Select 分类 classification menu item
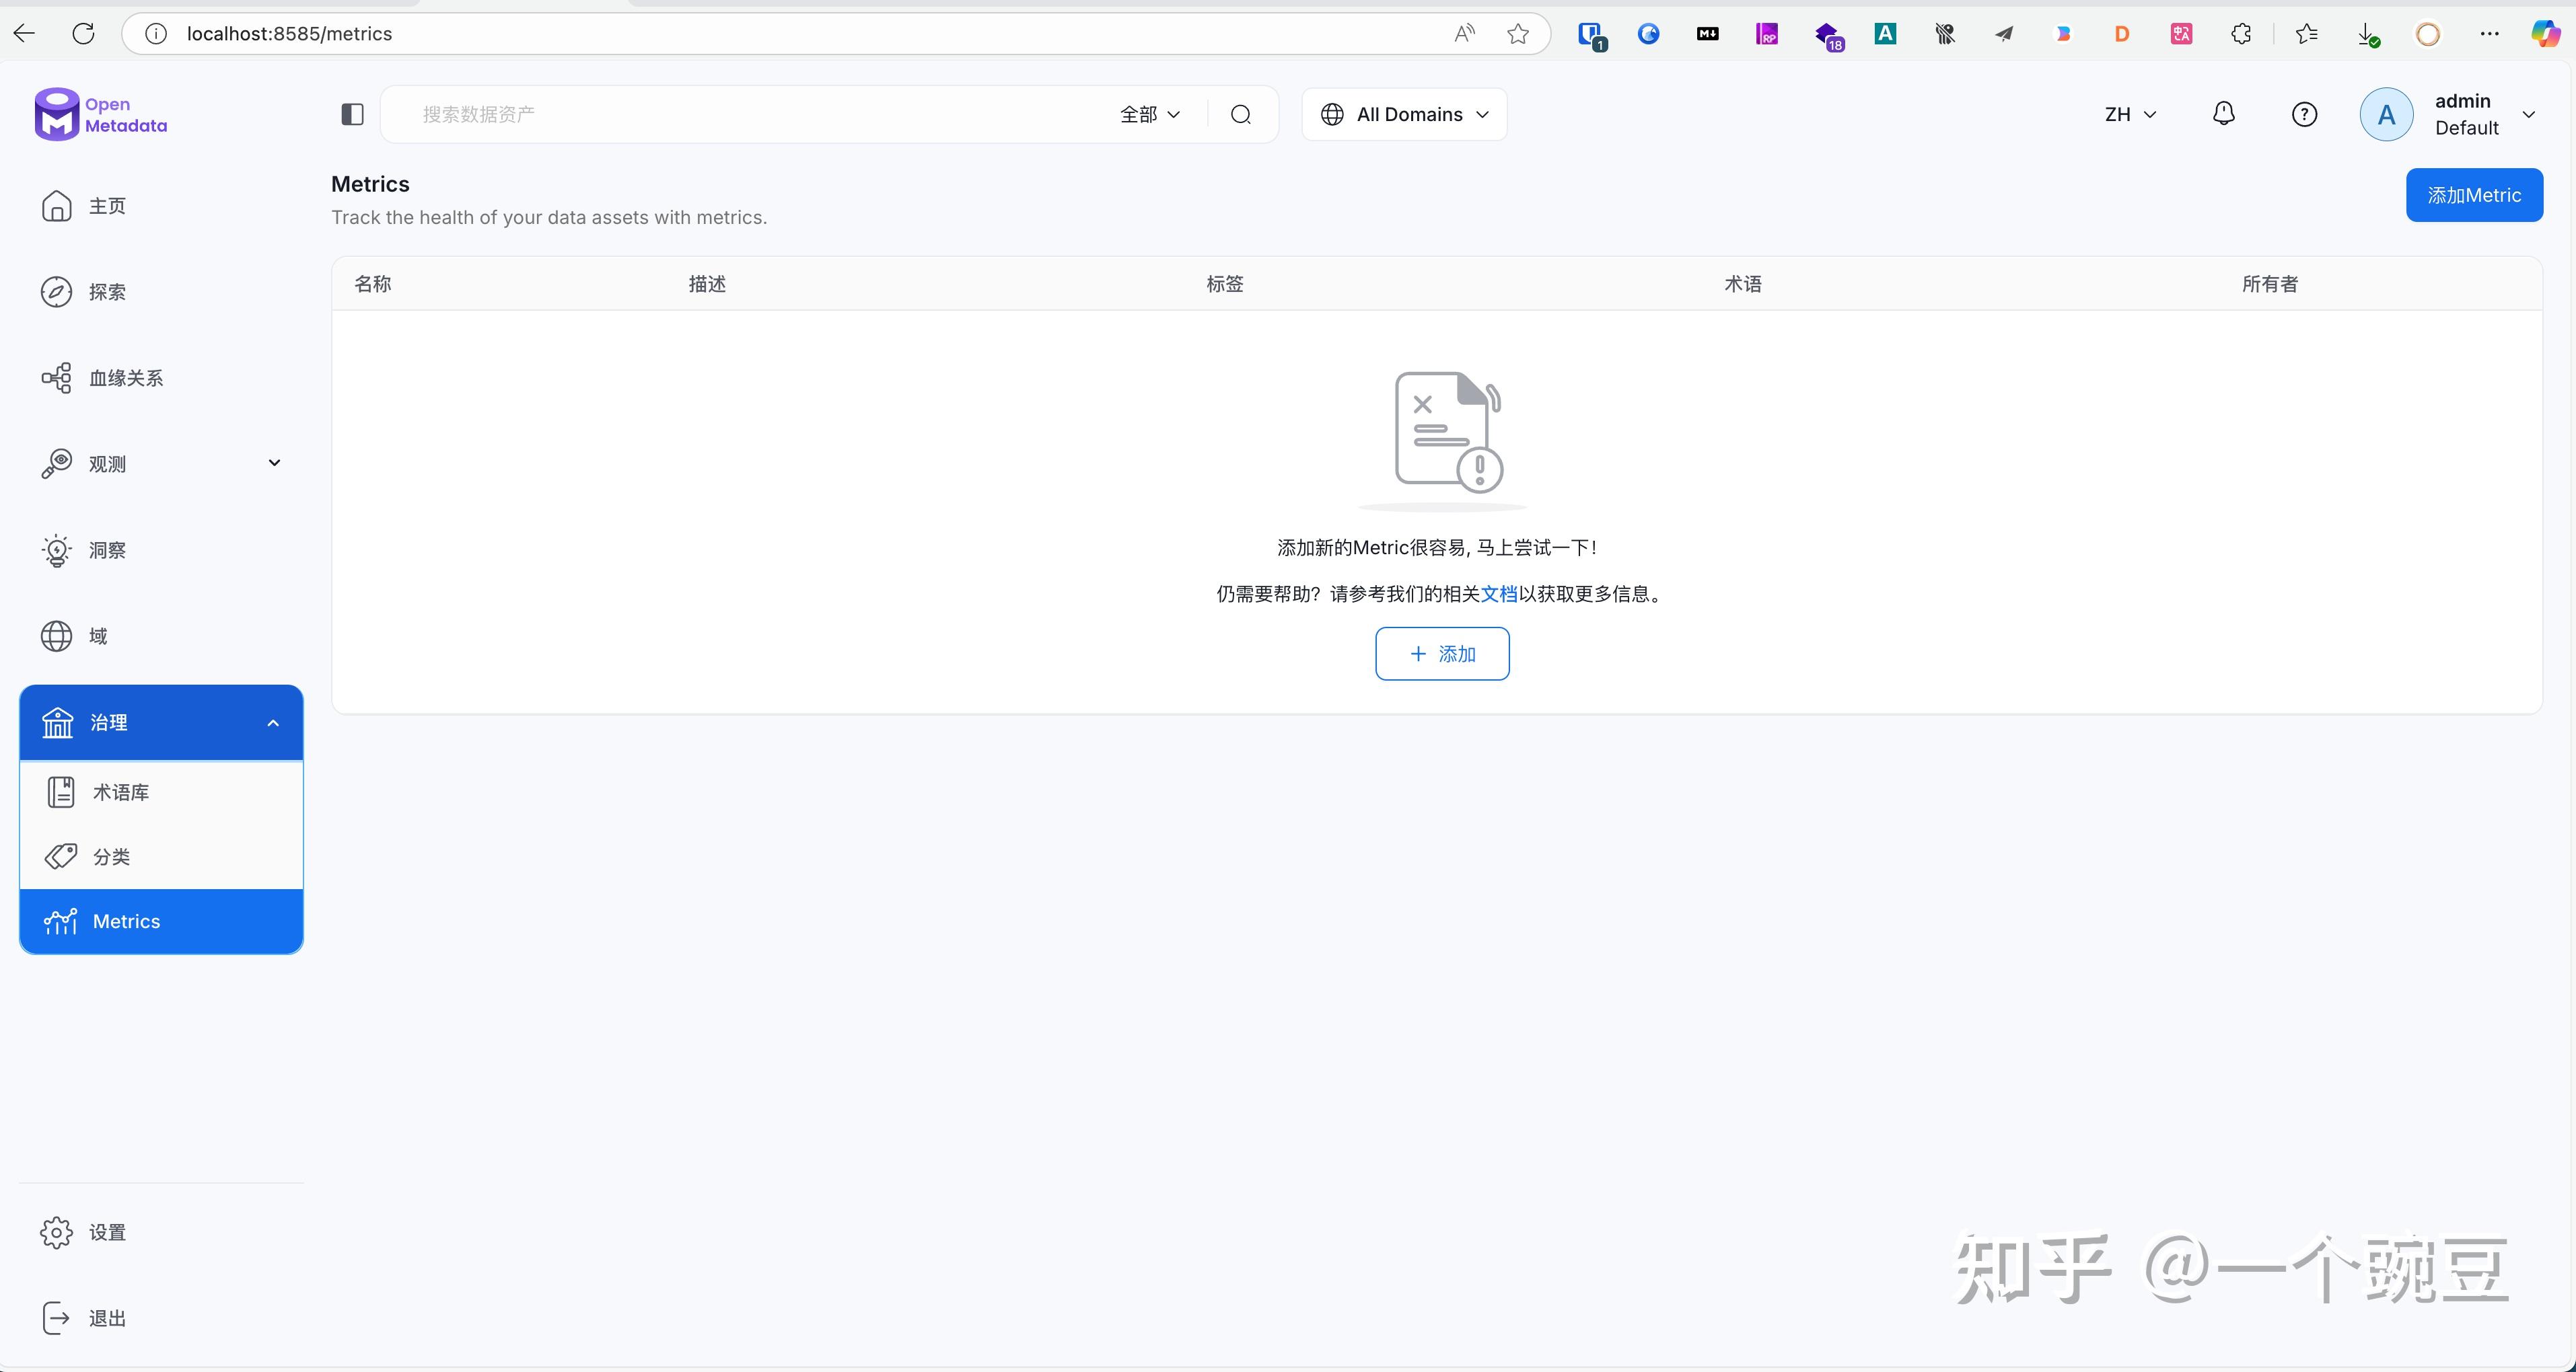The width and height of the screenshot is (2576, 1372). click(111, 856)
